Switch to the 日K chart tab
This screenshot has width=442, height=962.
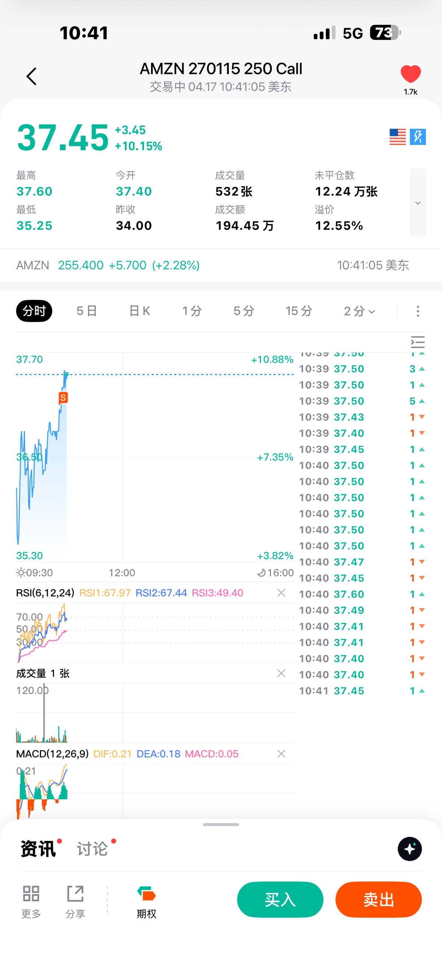click(139, 311)
